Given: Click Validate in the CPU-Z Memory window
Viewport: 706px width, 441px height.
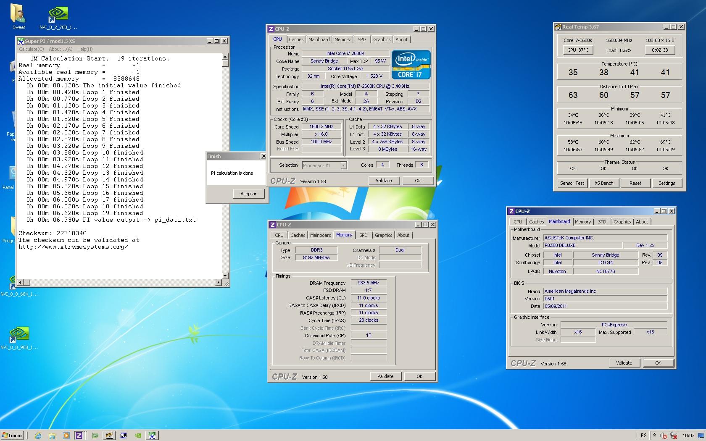Looking at the screenshot, I should point(385,376).
